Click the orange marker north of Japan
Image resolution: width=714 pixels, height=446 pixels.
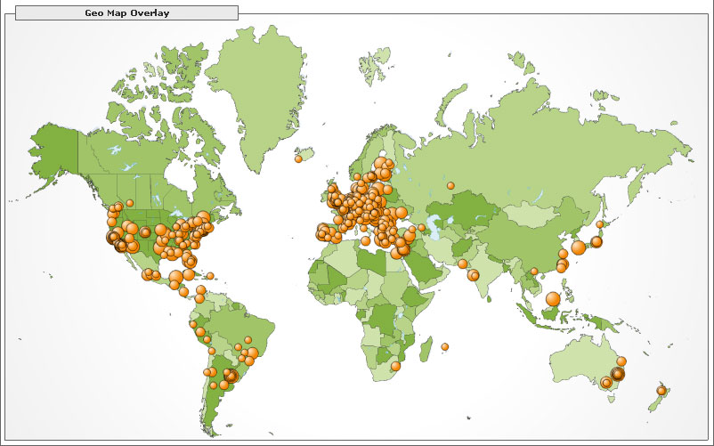coord(600,224)
